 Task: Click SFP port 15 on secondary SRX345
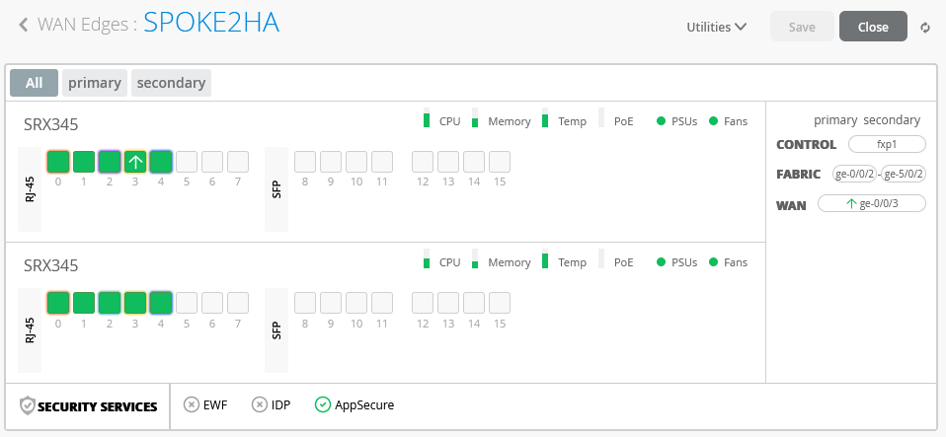(500, 303)
